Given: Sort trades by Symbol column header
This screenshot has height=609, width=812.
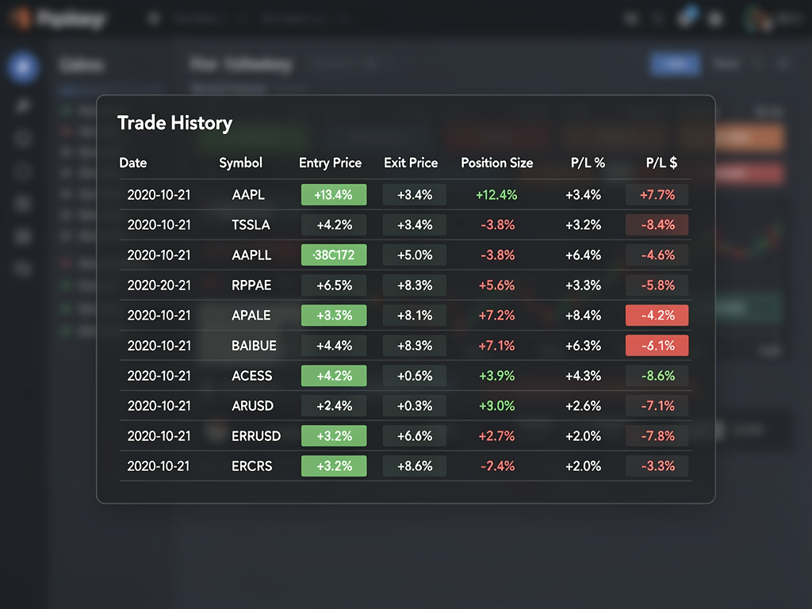Looking at the screenshot, I should pyautogui.click(x=240, y=163).
